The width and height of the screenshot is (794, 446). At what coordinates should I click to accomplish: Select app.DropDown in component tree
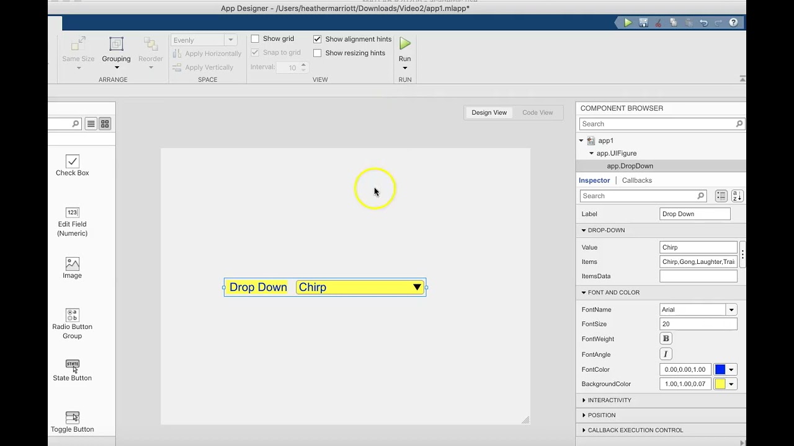click(630, 166)
